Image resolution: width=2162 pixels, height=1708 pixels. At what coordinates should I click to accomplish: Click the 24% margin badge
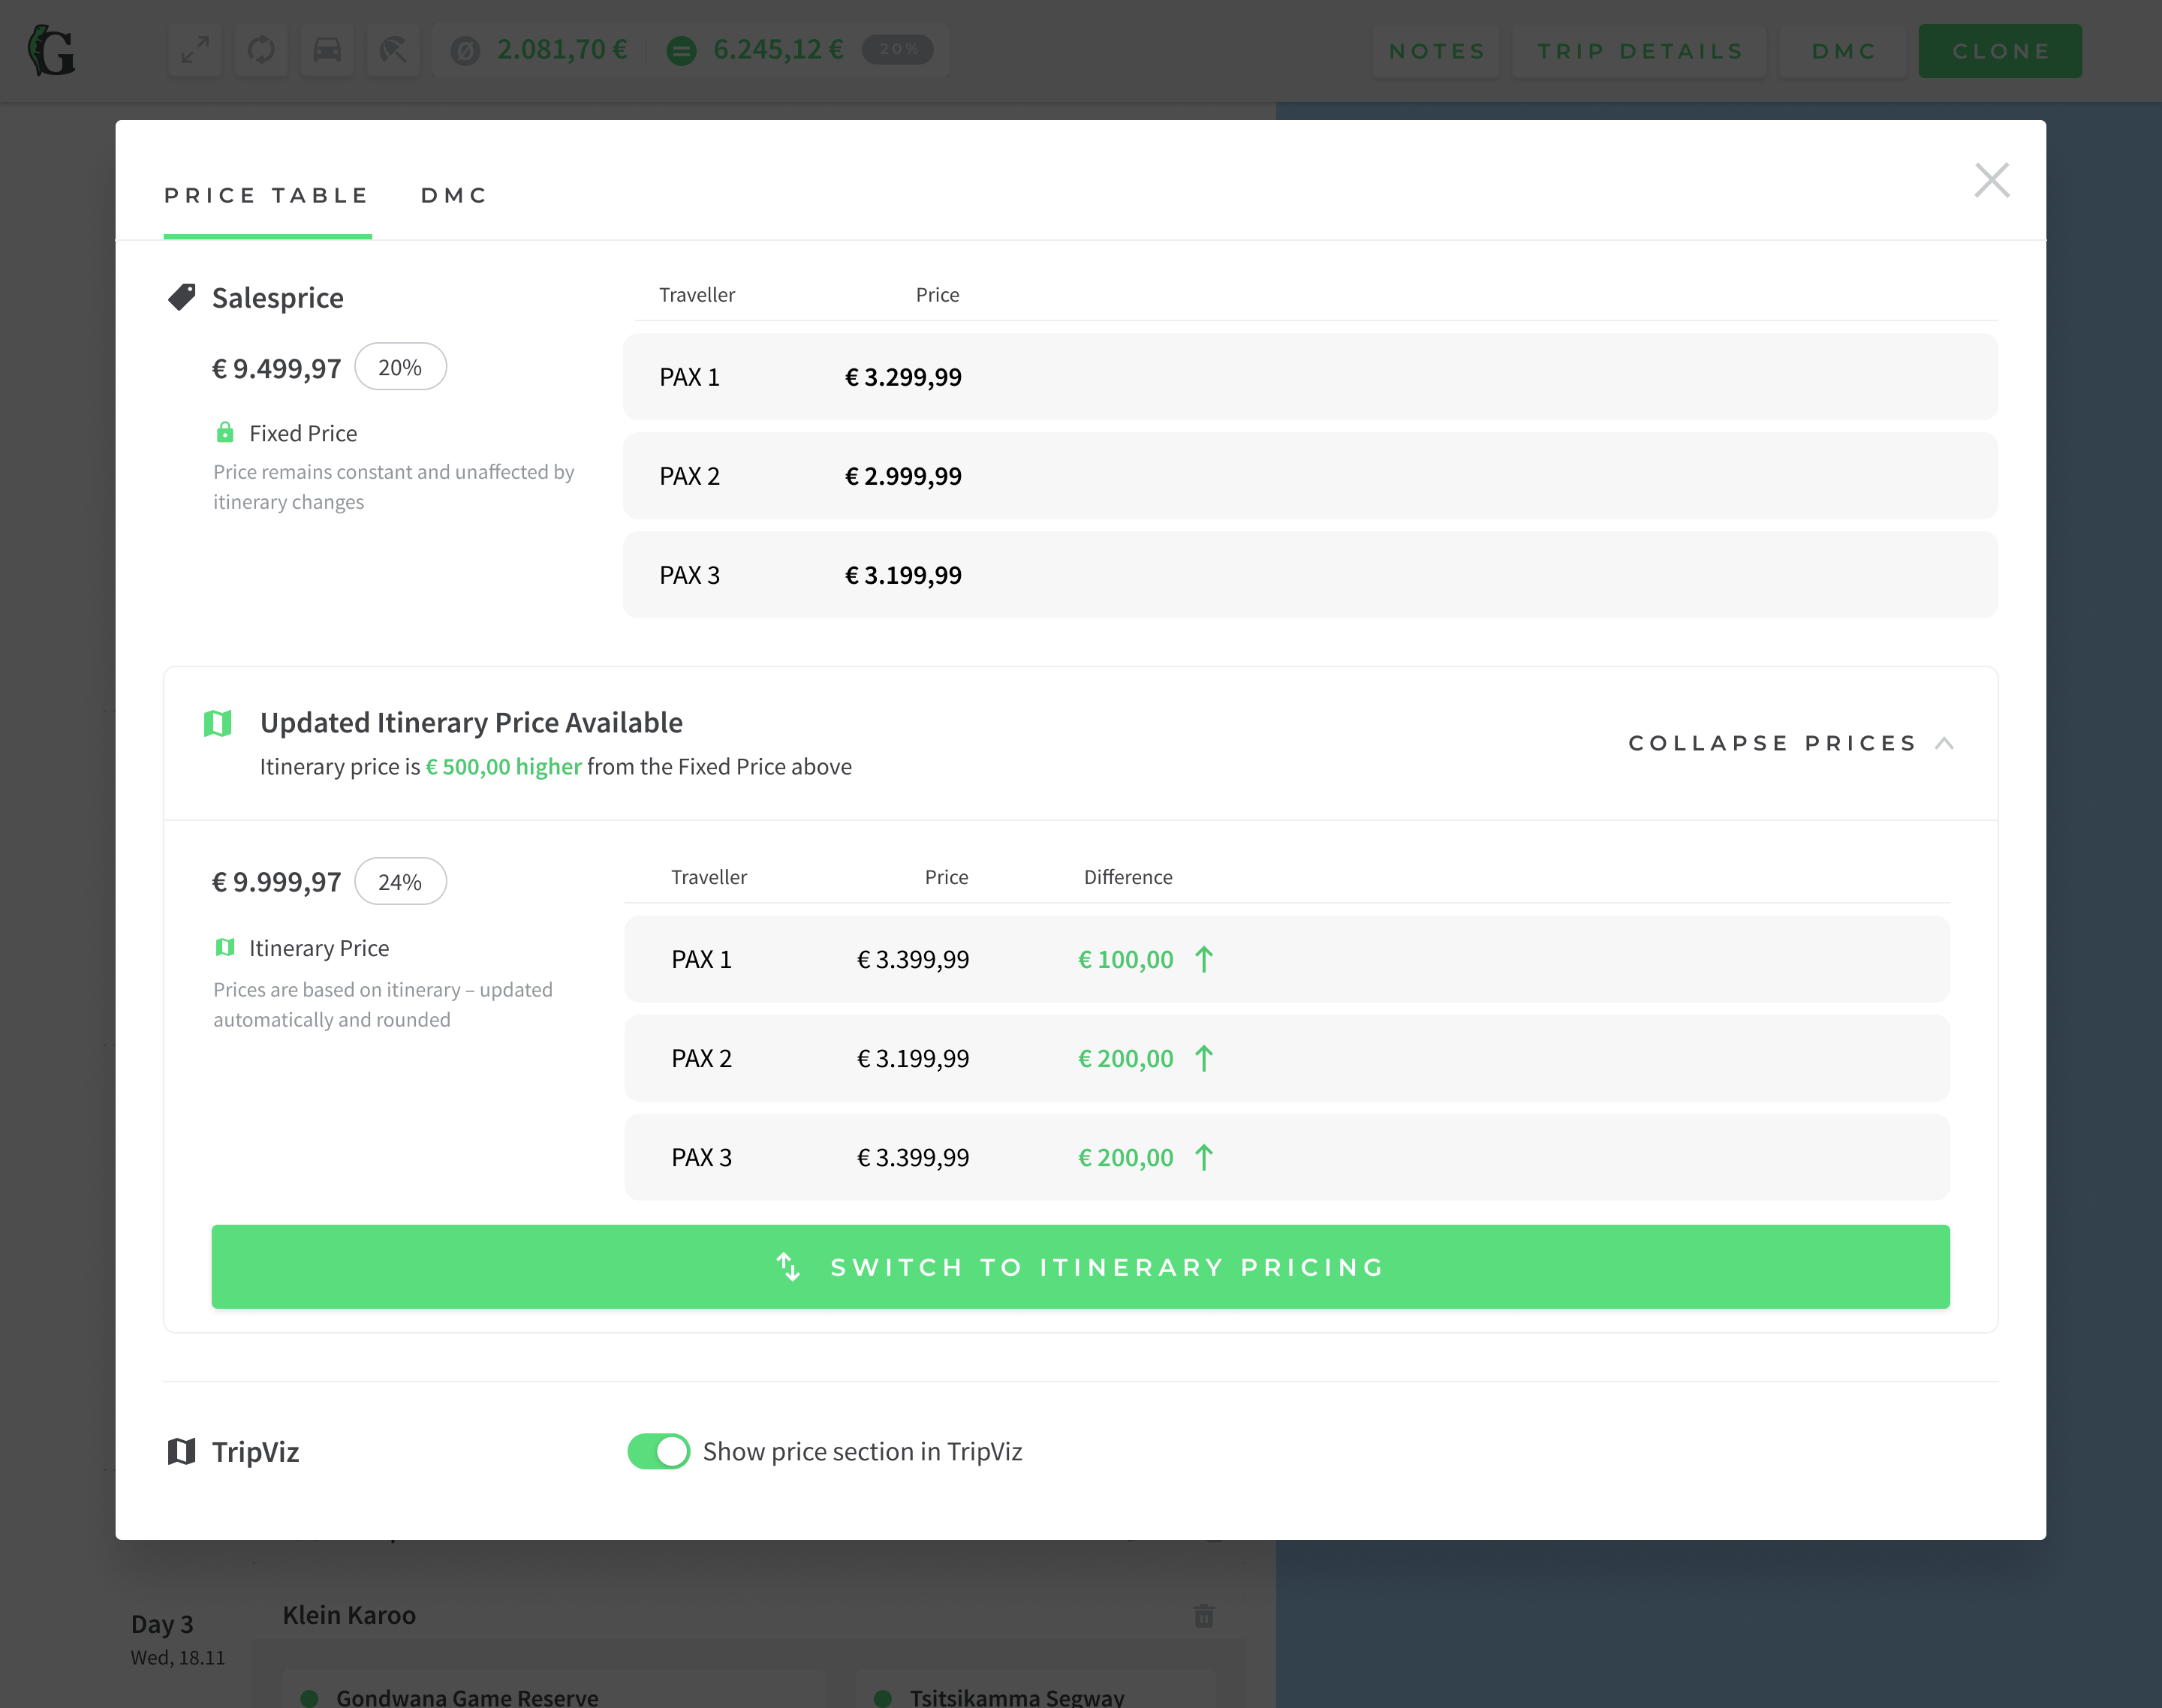[x=400, y=882]
